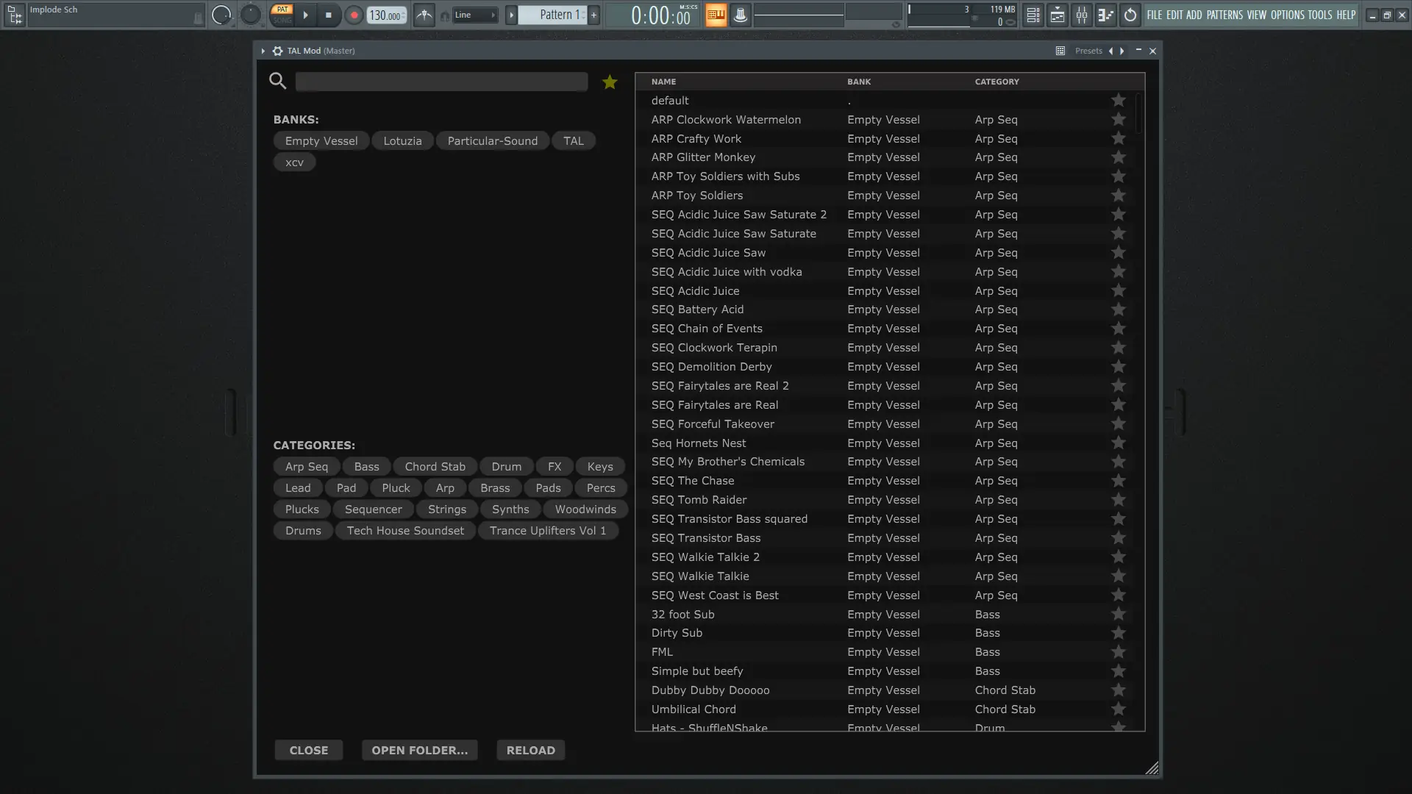The image size is (1412, 794).
Task: Click the magnifier search icon
Action: (x=277, y=81)
